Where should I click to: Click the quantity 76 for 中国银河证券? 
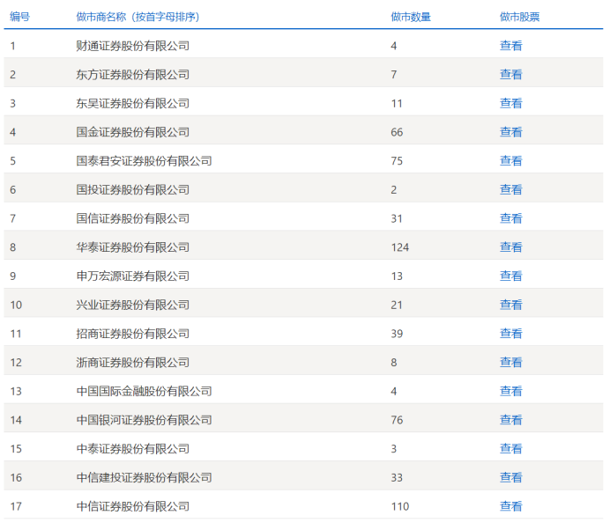397,420
